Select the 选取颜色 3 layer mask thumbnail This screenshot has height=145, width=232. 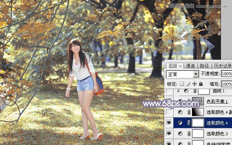[x=198, y=134]
